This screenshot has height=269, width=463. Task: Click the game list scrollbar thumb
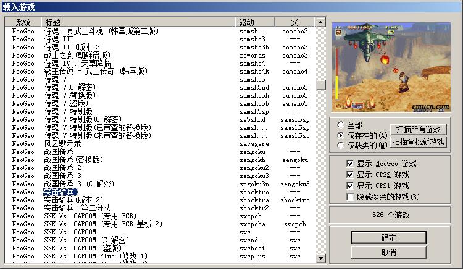coord(320,85)
